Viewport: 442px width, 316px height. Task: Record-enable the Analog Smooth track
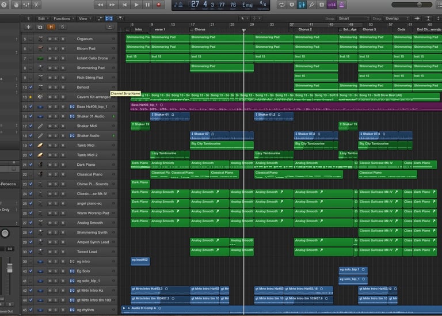point(63,223)
